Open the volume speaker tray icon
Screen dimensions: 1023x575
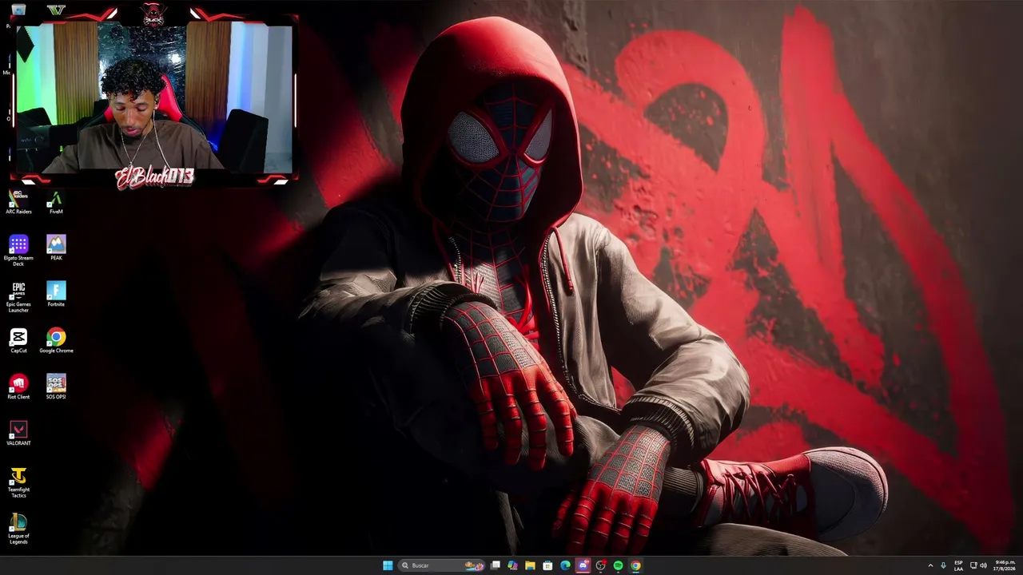pyautogui.click(x=983, y=565)
